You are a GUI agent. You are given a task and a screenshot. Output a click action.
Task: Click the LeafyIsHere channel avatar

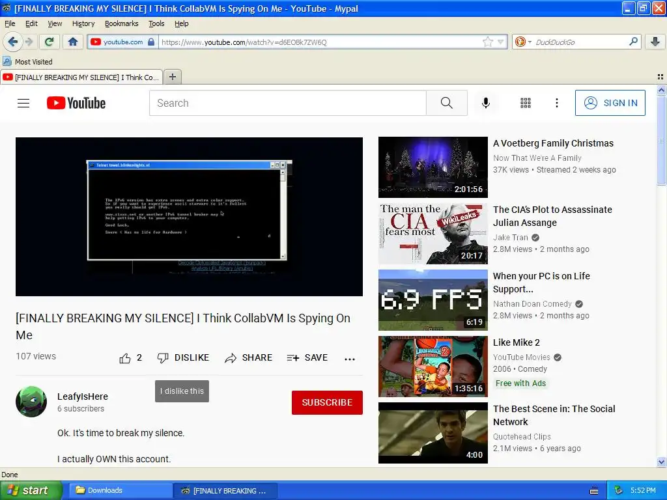[31, 401]
